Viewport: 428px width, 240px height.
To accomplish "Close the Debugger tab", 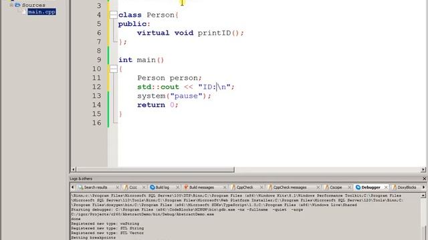I will 386,187.
